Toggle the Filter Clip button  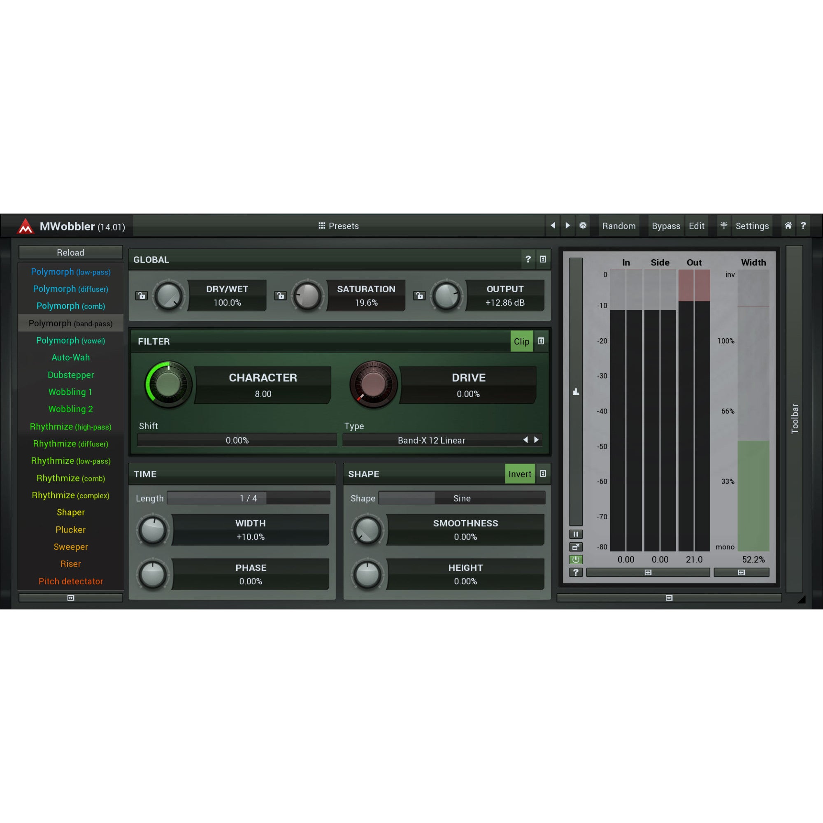[521, 341]
